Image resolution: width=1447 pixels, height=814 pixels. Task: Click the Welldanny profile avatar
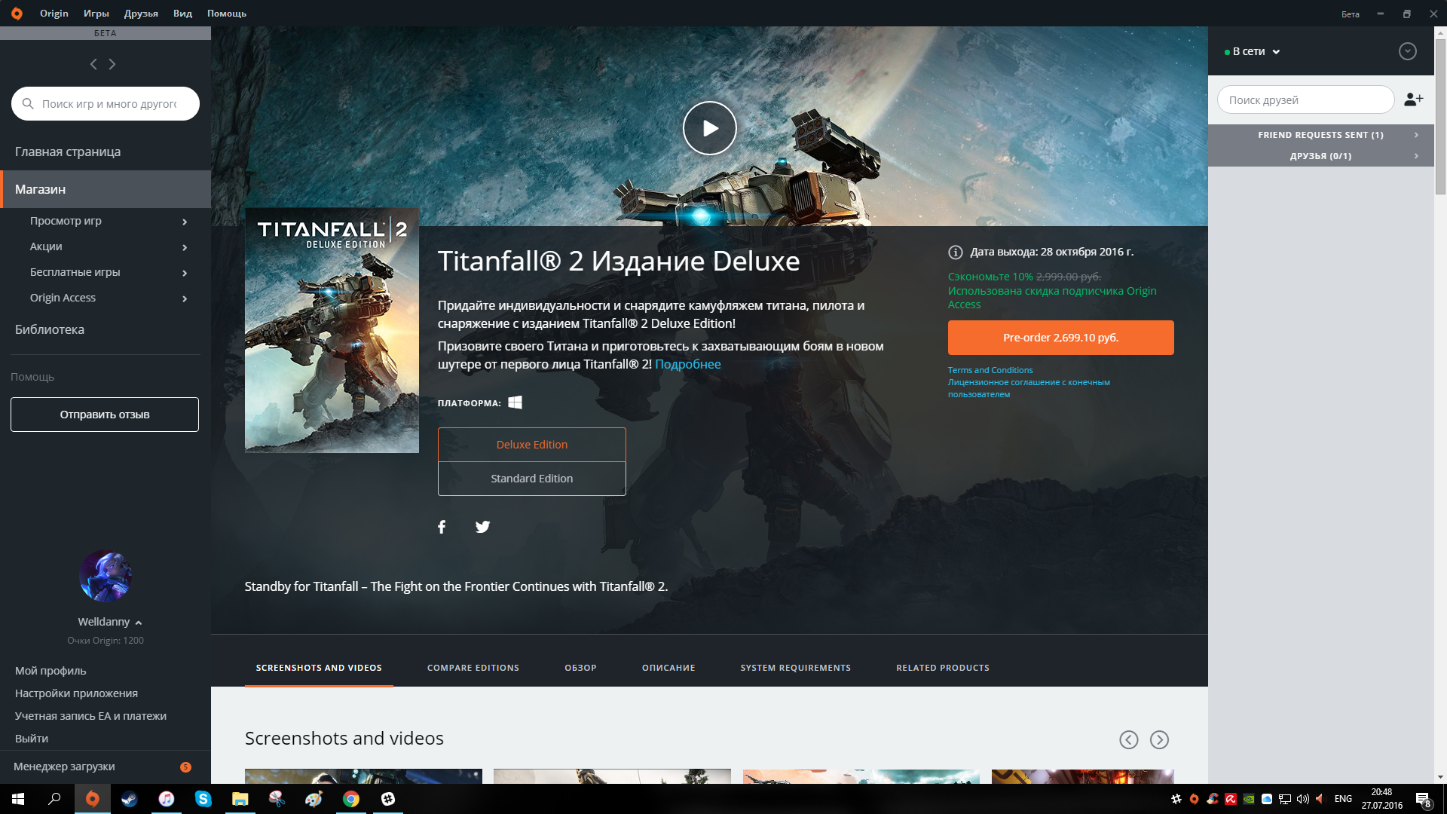[x=106, y=576]
